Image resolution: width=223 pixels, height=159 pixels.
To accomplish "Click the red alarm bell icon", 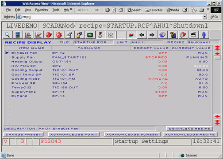I will tap(49, 35).
